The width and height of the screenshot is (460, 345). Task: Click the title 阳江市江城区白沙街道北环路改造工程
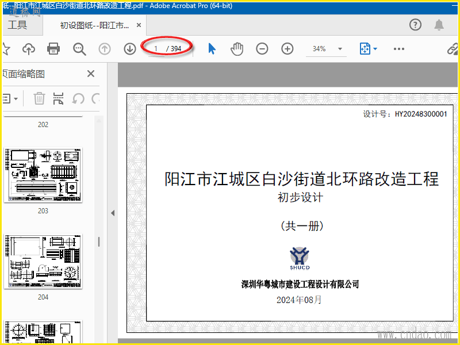pyautogui.click(x=301, y=179)
